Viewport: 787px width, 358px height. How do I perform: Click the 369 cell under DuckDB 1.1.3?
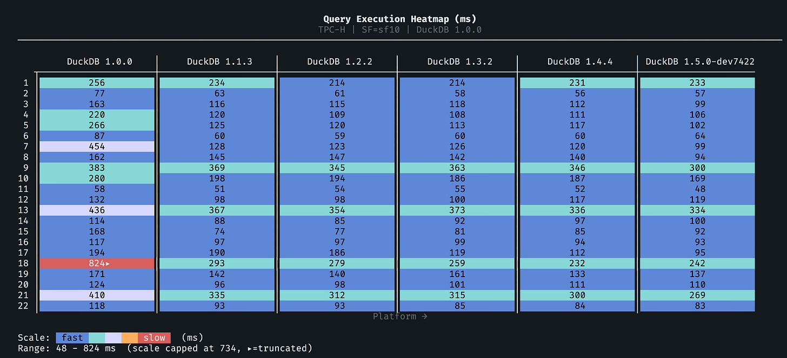[217, 168]
